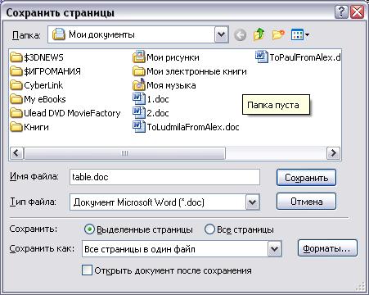Select the Мои рисунки folder
Viewport: 369px width, 295px height.
point(166,57)
